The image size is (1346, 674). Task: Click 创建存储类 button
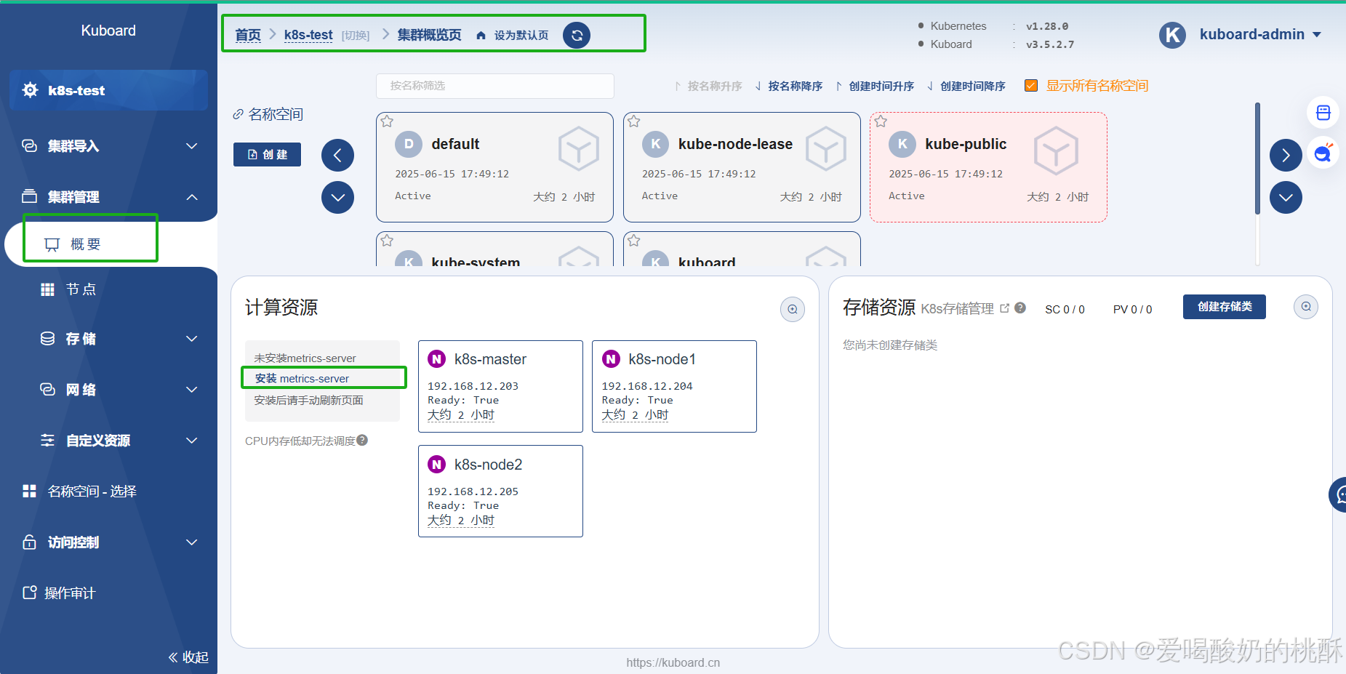coord(1225,307)
